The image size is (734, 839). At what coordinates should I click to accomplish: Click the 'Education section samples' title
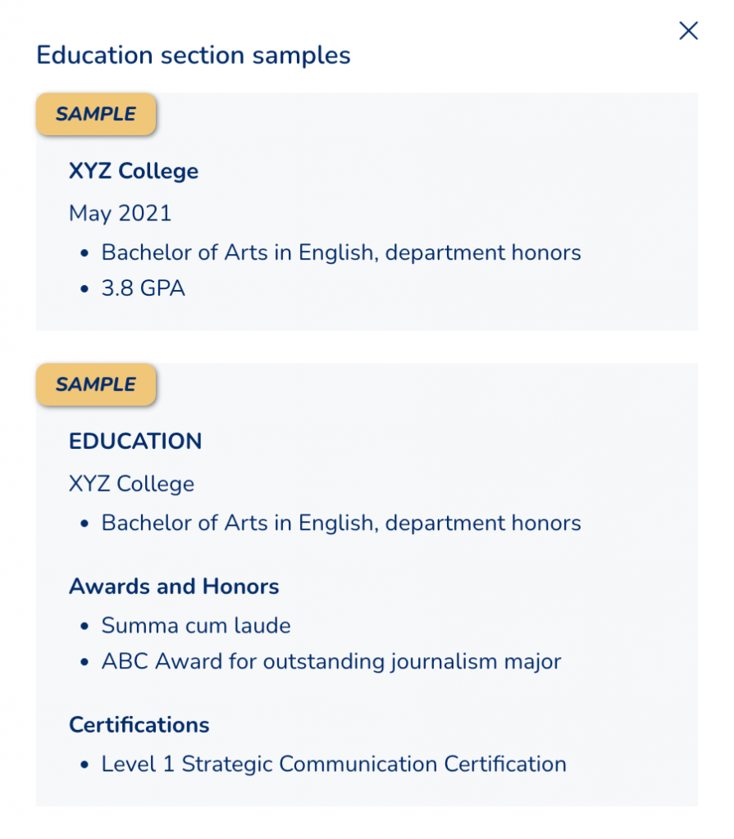(x=194, y=56)
